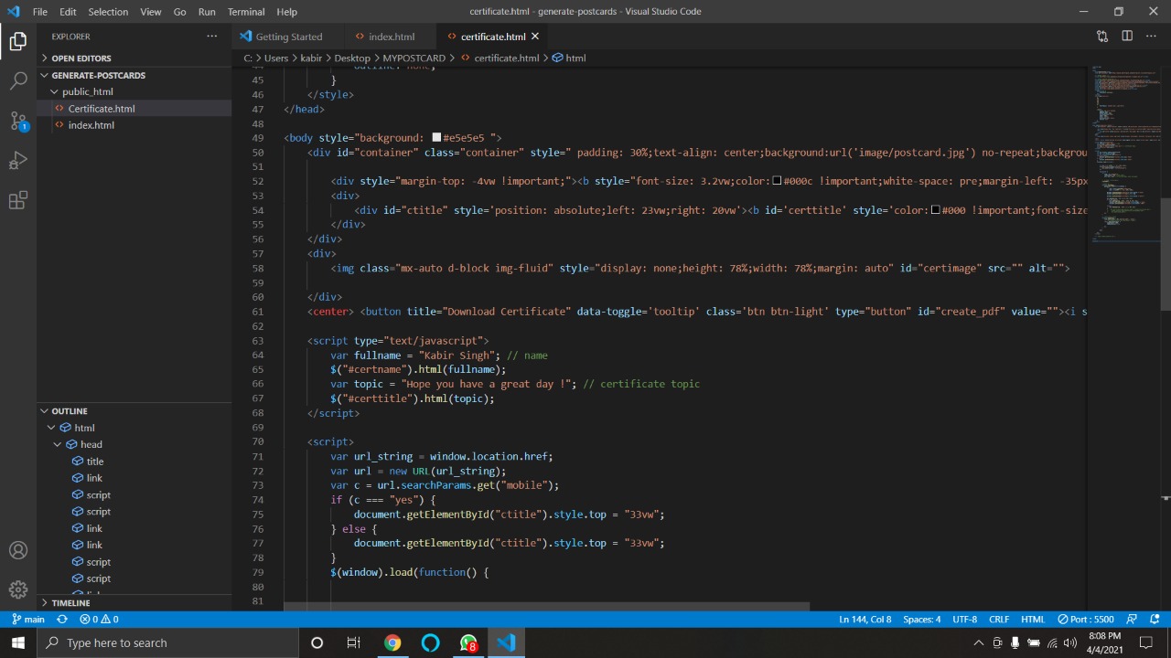
Task: Open the Manage gear icon
Action: [x=18, y=590]
